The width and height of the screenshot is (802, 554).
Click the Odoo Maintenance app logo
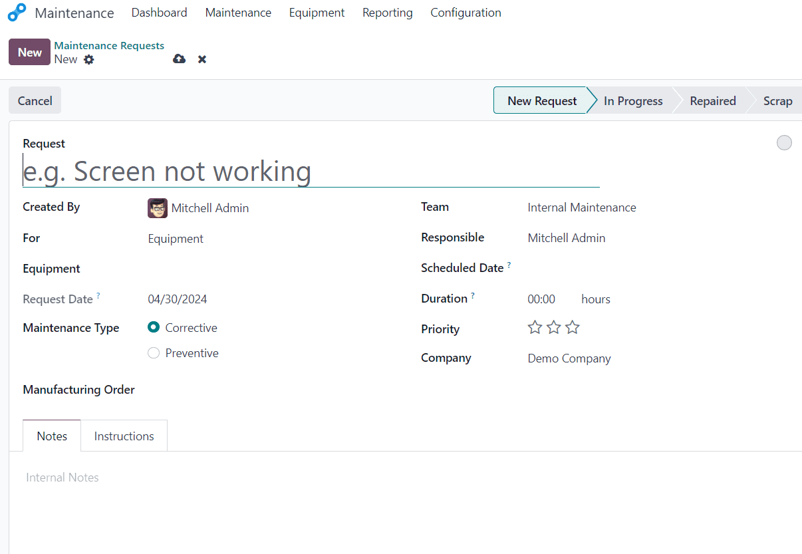coord(16,12)
